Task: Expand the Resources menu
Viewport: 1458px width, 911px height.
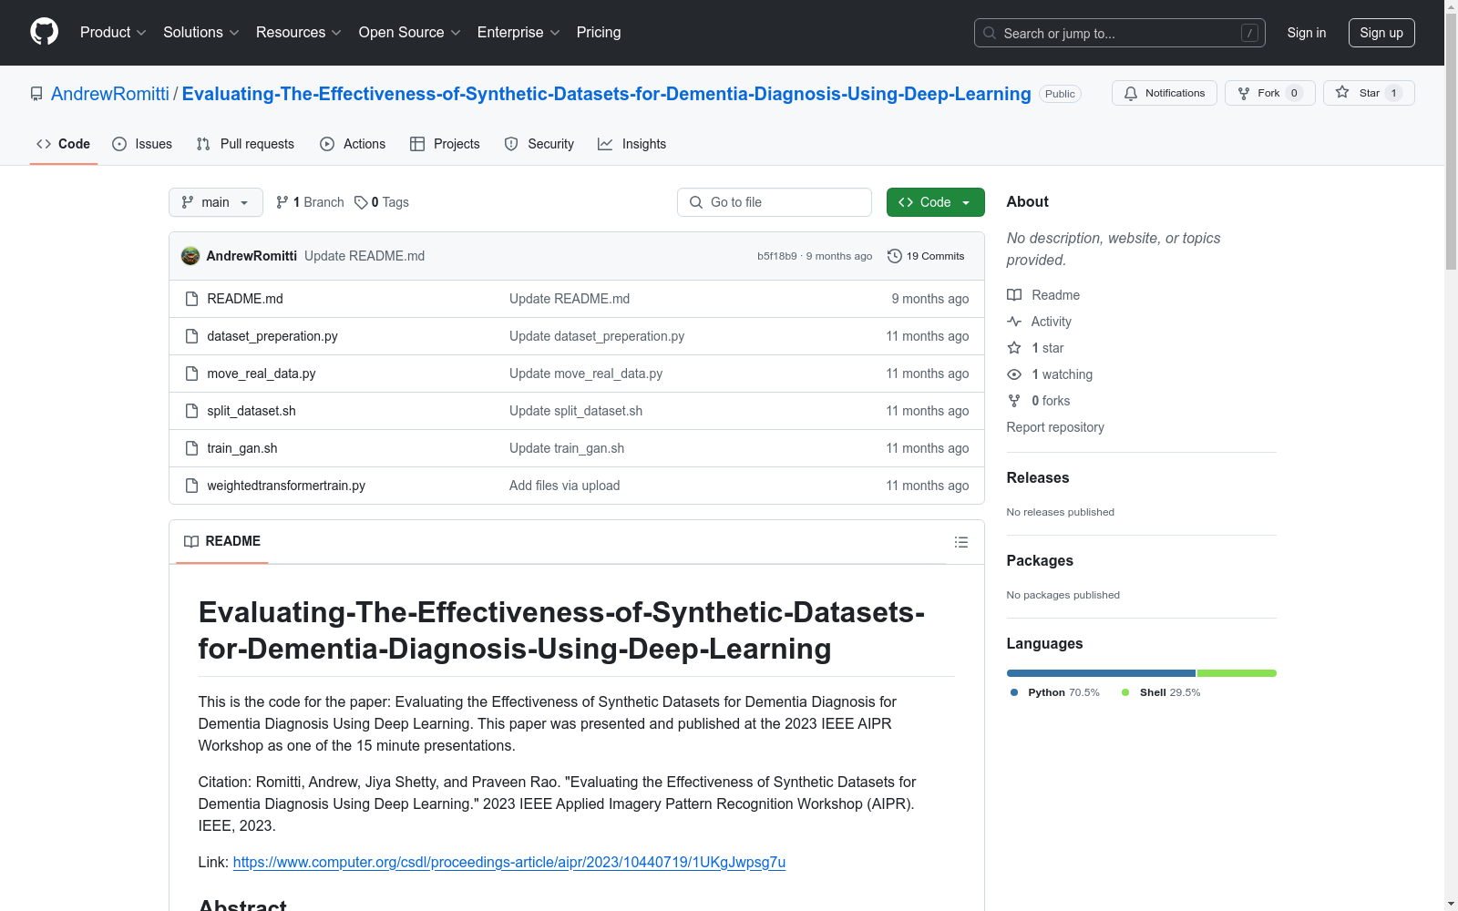Action: click(x=299, y=32)
